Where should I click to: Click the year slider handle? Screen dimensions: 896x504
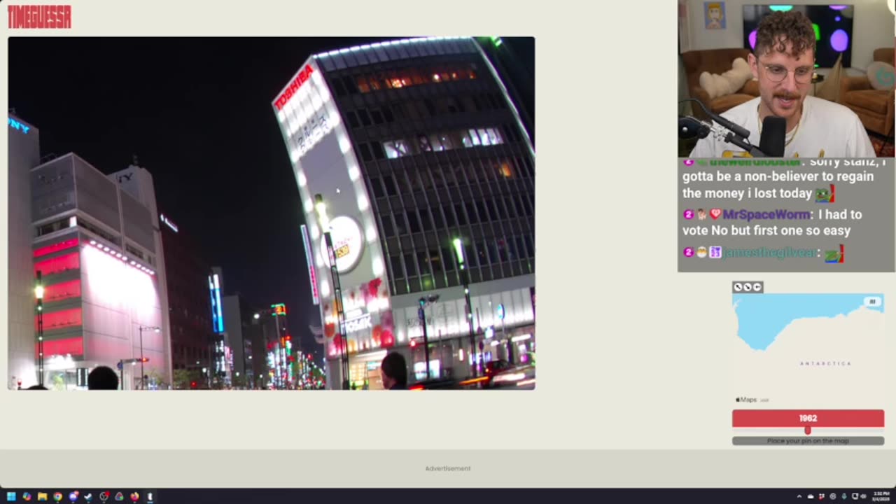(x=808, y=430)
